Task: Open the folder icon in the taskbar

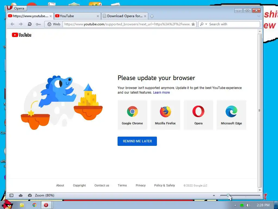Action: (22, 205)
